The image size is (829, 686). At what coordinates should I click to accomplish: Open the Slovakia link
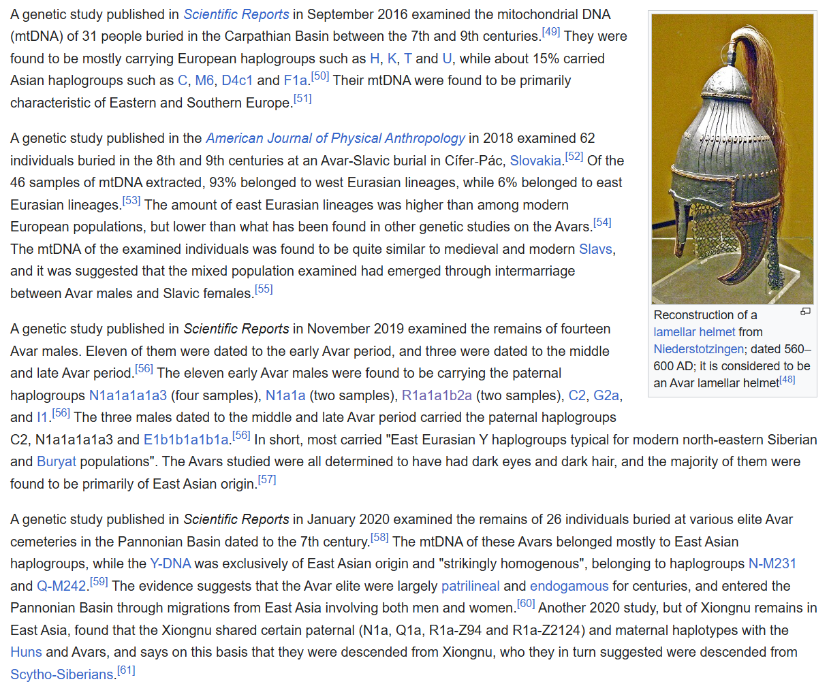coord(535,161)
